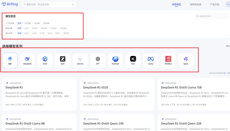Filter input price 3-4¥
The height and width of the screenshot is (131, 230).
click(x=50, y=33)
